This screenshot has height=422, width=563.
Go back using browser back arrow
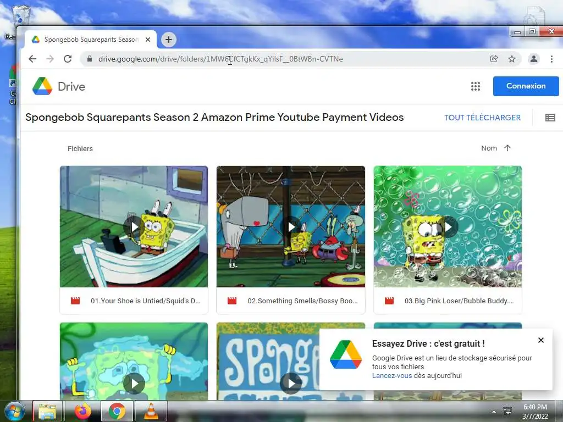point(32,59)
